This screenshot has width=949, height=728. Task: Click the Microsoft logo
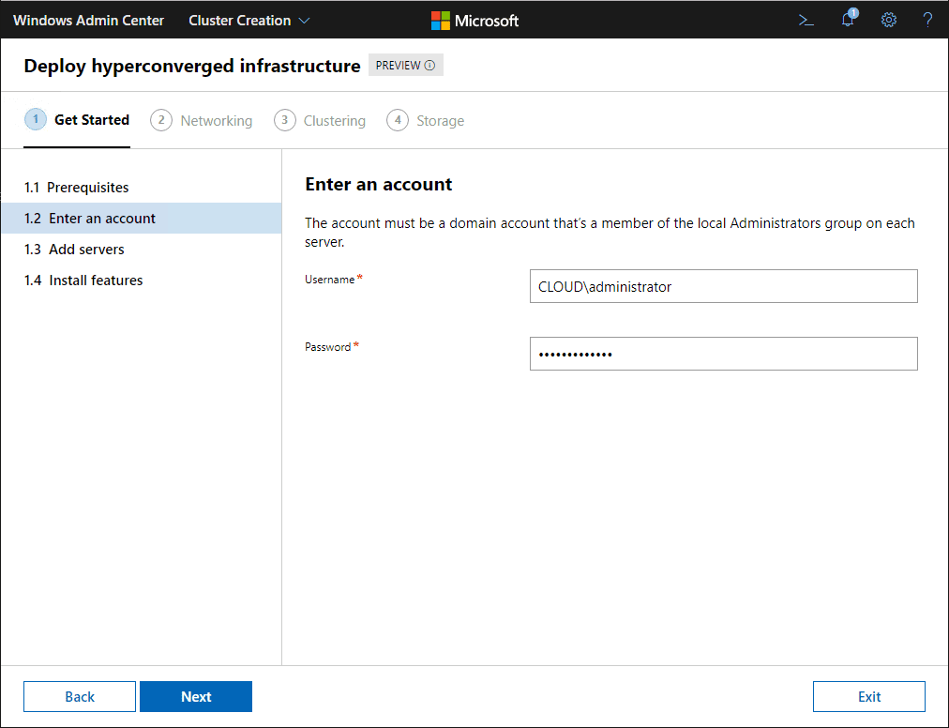tap(474, 20)
